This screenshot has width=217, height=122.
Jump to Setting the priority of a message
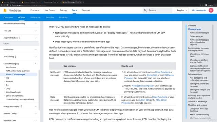[x=199, y=85]
